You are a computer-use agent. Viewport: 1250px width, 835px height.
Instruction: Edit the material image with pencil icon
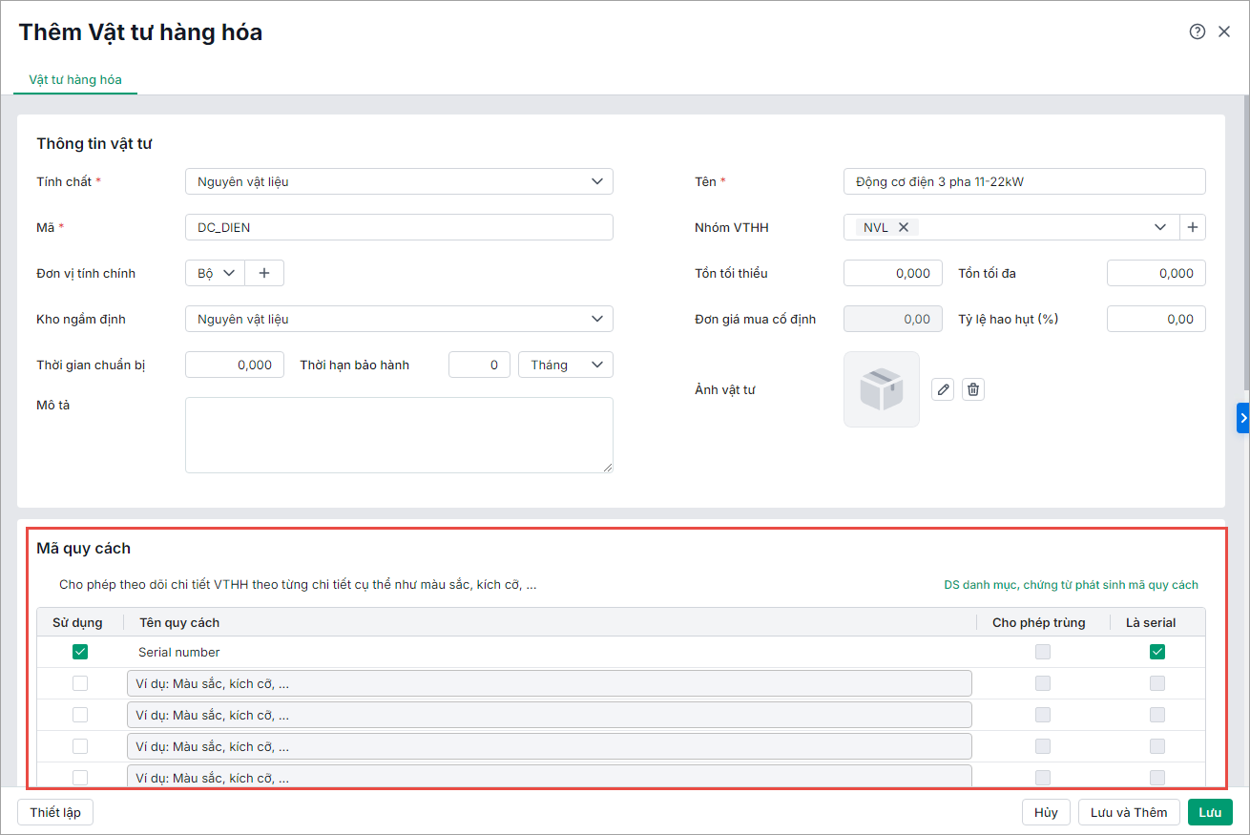[943, 389]
